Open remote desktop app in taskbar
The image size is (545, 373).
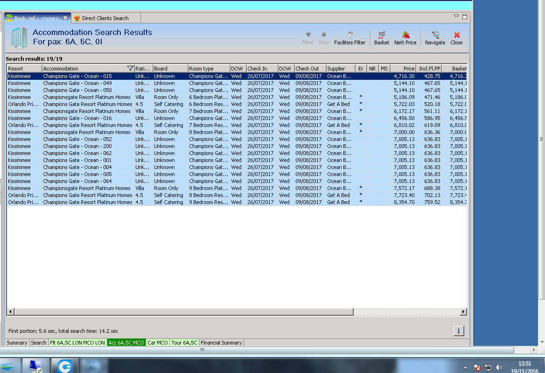(35, 366)
